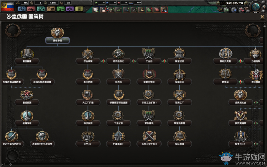The image size is (267, 167).
Task: Open the red handshake Diplomacy tab
Action: pyautogui.click(x=31, y=9)
